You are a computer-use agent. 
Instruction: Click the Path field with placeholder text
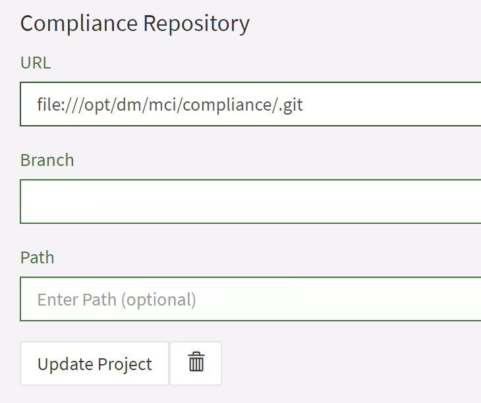[250, 300]
